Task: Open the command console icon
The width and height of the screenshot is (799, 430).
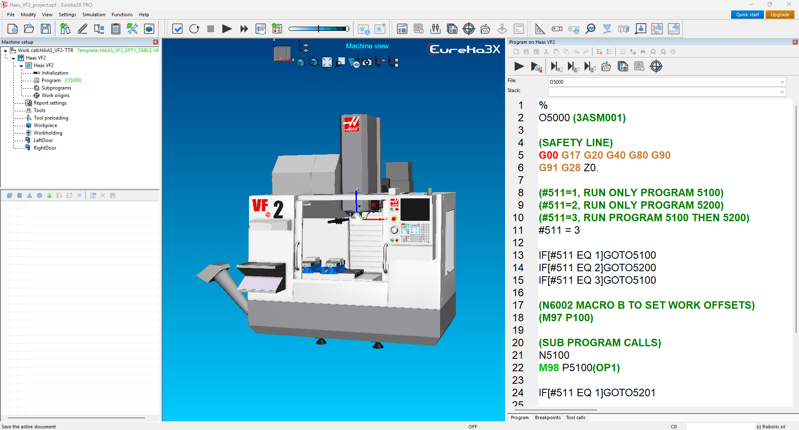Action: (519, 29)
